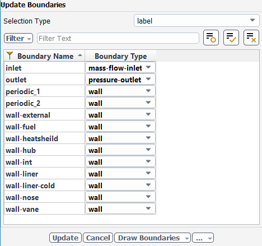Click the Cancel button
The image size is (262, 246).
click(x=98, y=238)
